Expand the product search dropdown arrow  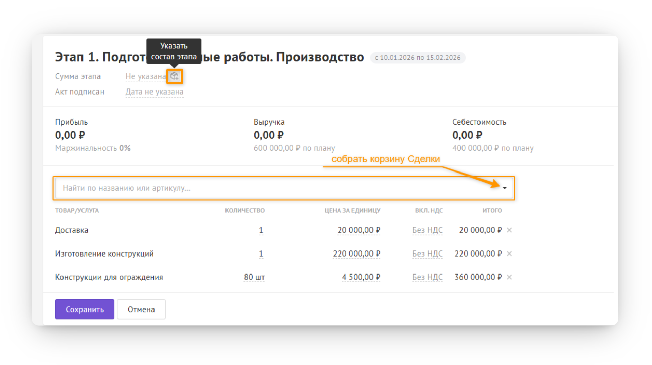coord(505,188)
